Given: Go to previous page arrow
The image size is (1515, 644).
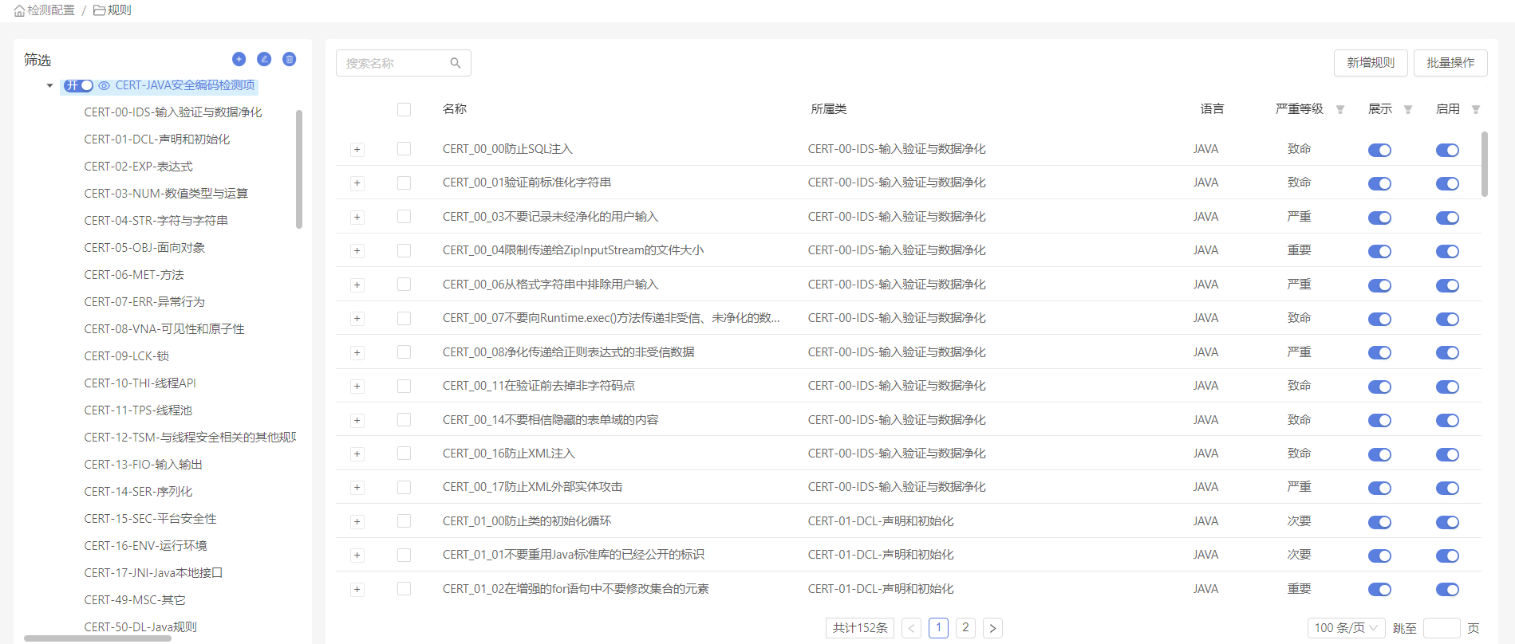Looking at the screenshot, I should pyautogui.click(x=912, y=628).
